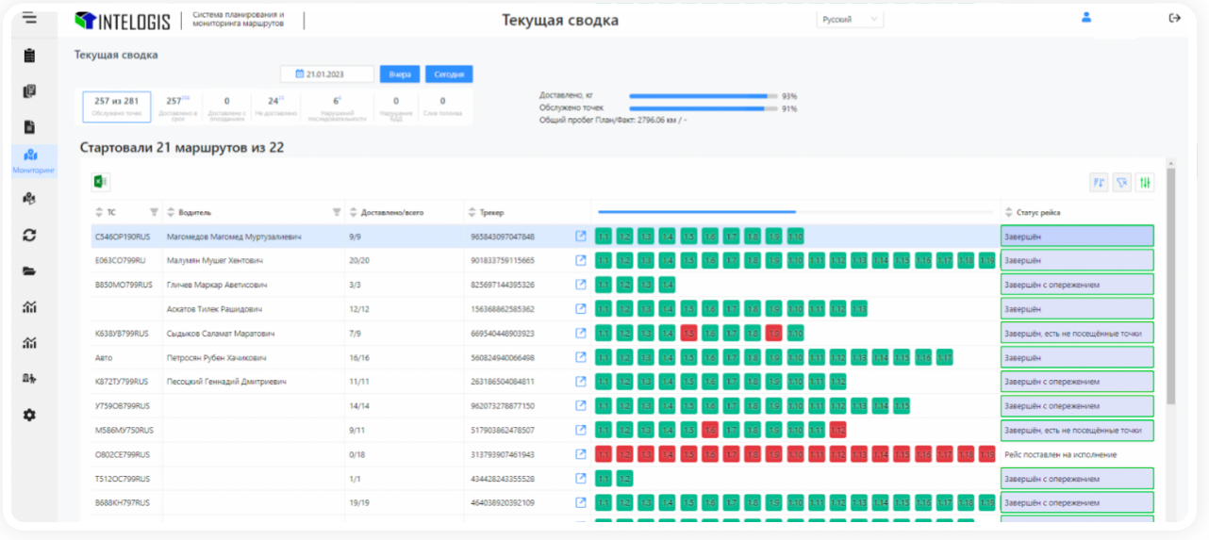The width and height of the screenshot is (1209, 540).
Task: Open the folder icon in the sidebar
Action: coord(29,271)
